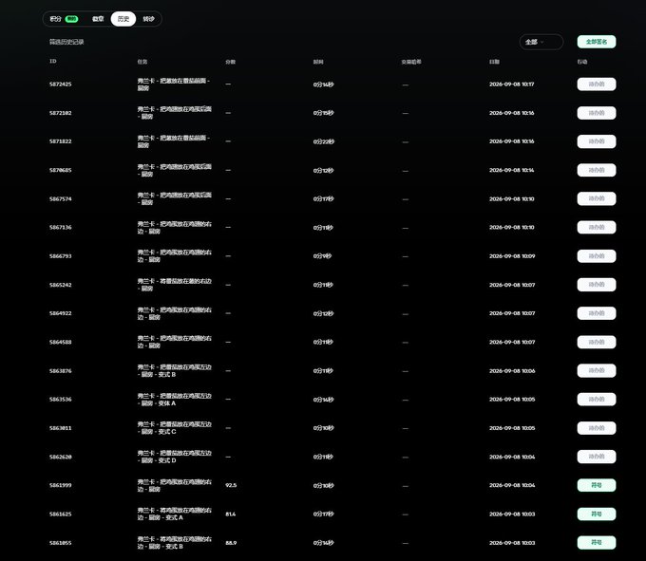
Task: Select ID 5861625
Action: pyautogui.click(x=61, y=514)
